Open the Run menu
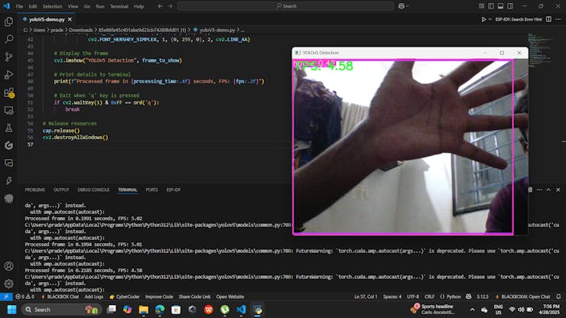This screenshot has width=566, height=318. tap(100, 6)
